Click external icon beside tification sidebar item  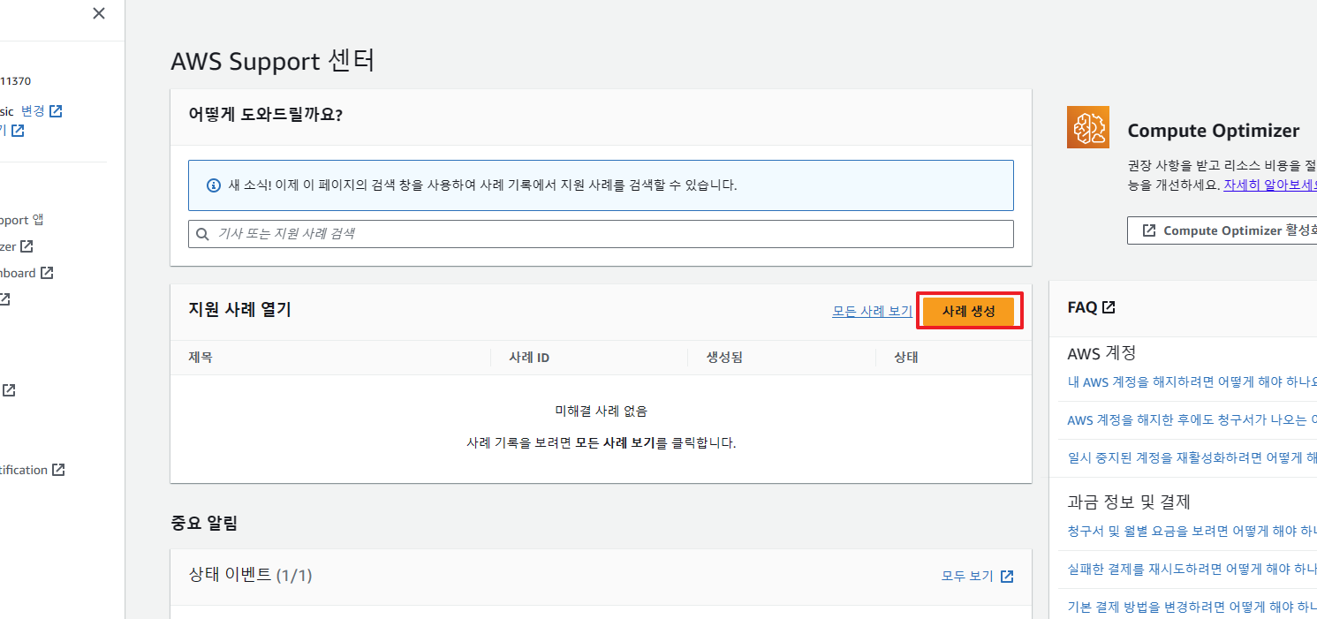[x=58, y=470]
